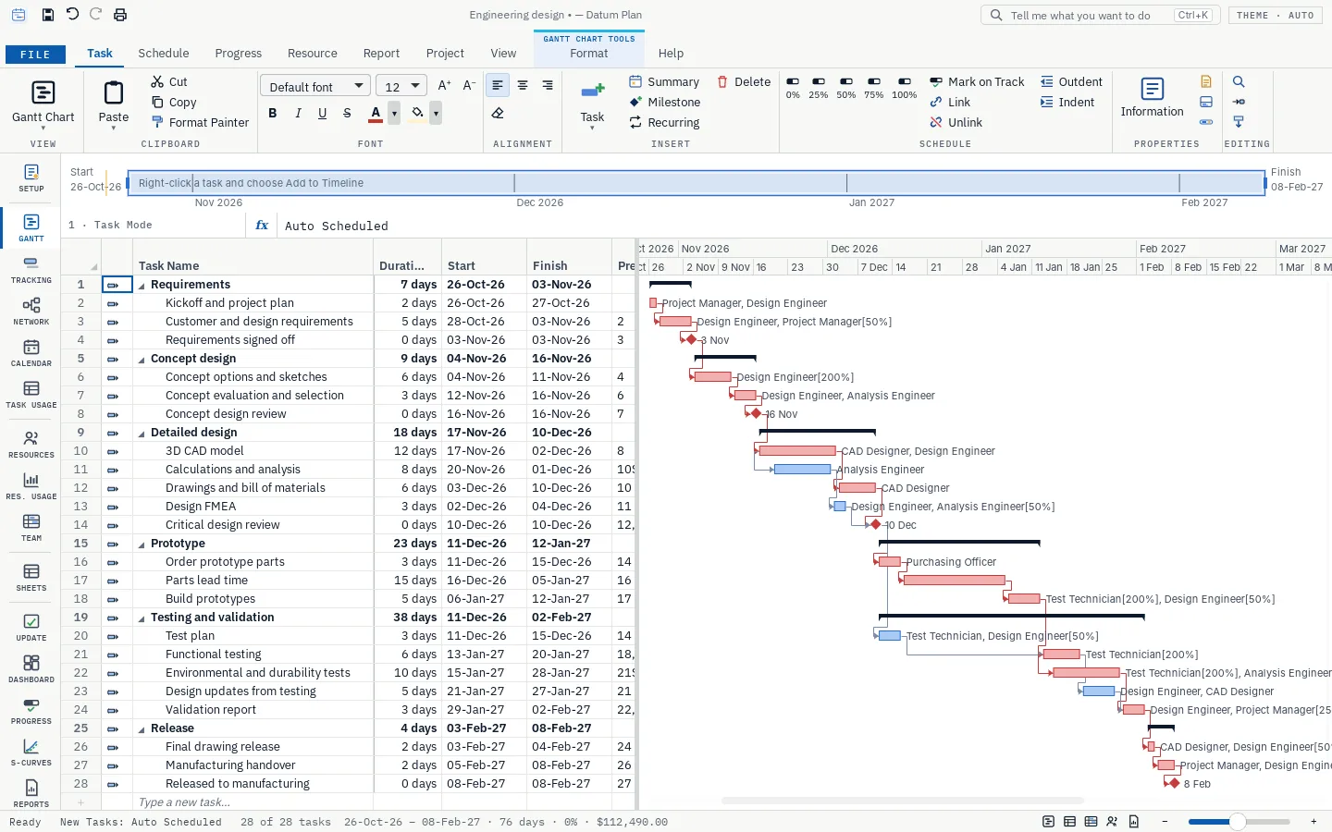This screenshot has height=832, width=1332.
Task: Insert a Milestone
Action: click(x=665, y=102)
